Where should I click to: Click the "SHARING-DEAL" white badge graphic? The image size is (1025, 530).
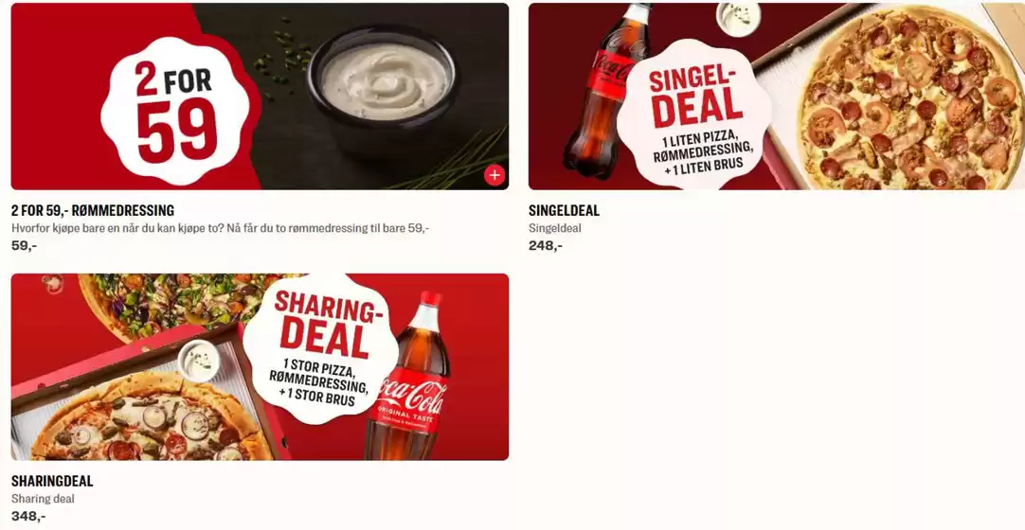tap(320, 348)
